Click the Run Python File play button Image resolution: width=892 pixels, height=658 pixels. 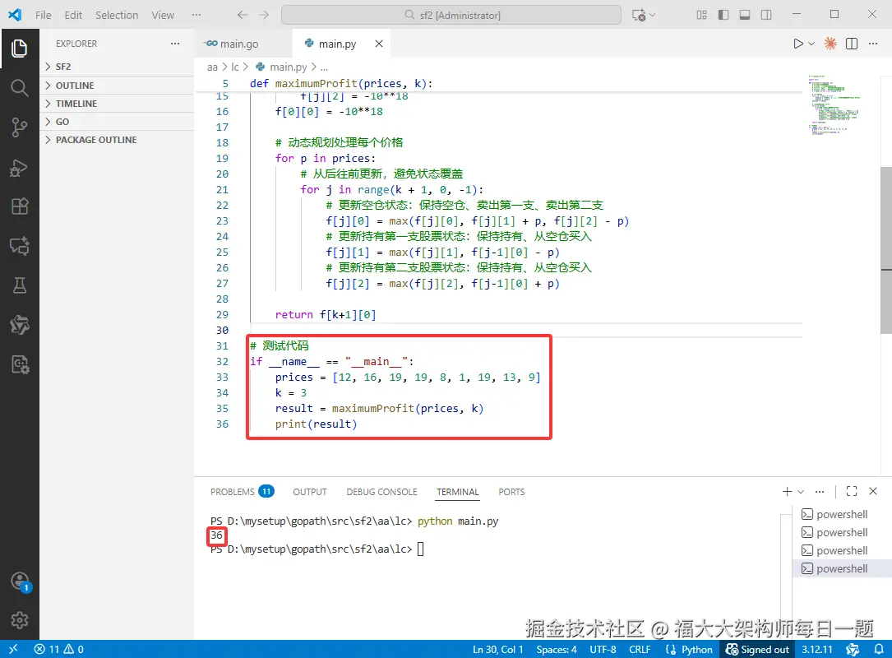coord(798,44)
